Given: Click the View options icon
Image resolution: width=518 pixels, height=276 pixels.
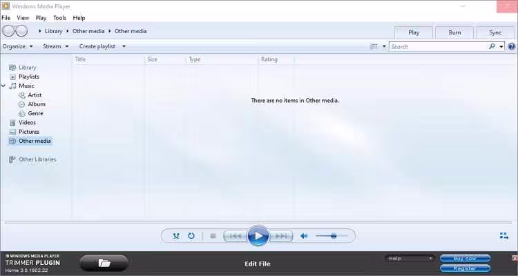Looking at the screenshot, I should (x=374, y=46).
